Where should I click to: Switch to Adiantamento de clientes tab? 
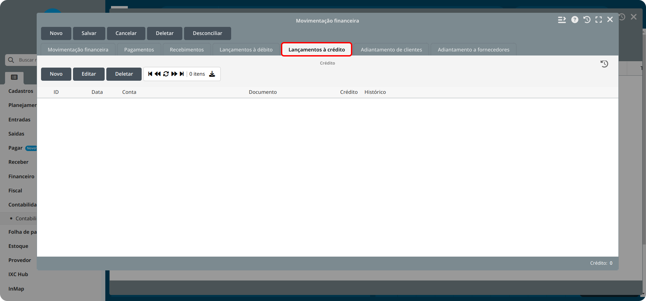pos(391,49)
